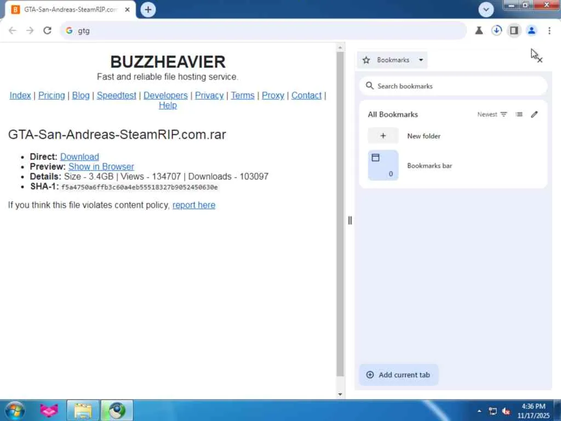Click the browser taskbar icon
The width and height of the screenshot is (561, 421).
[117, 410]
